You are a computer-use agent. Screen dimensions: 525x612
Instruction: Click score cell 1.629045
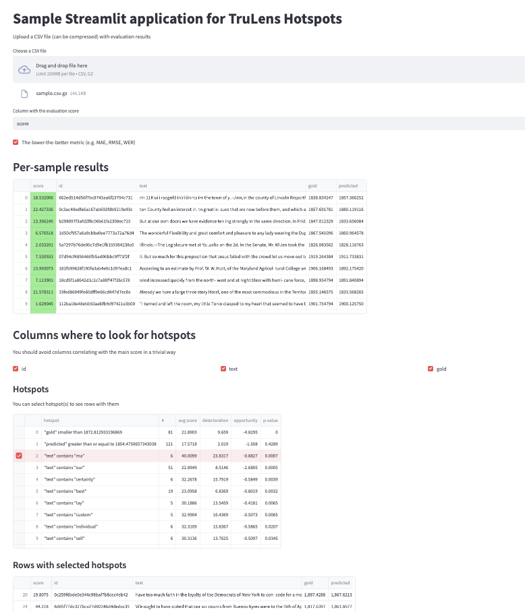(x=43, y=304)
